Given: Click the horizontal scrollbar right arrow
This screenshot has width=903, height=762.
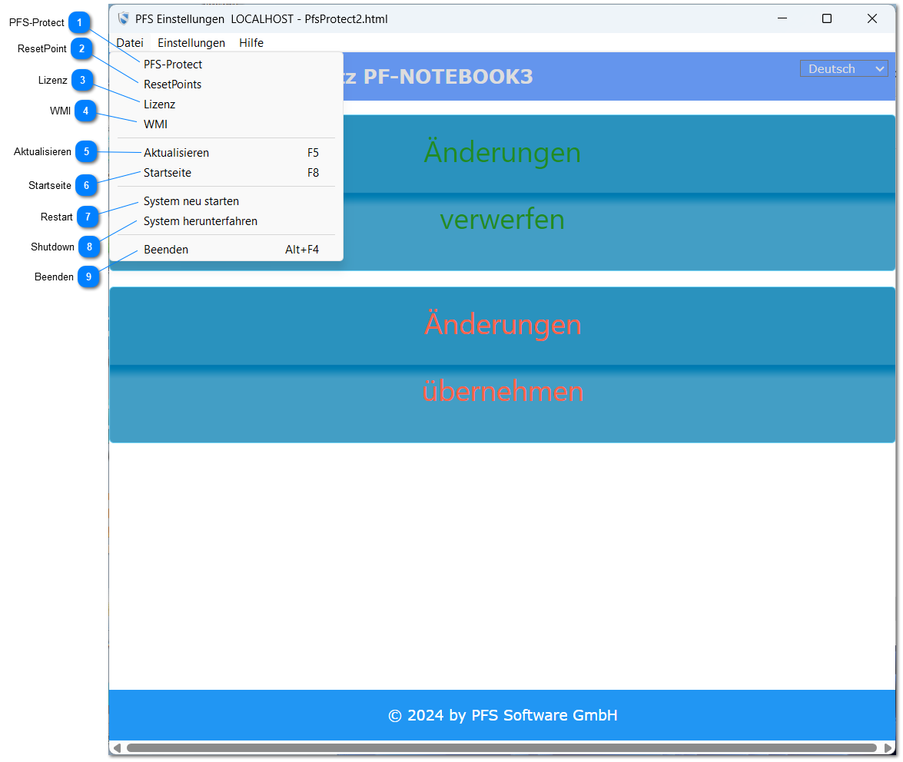Looking at the screenshot, I should click(x=888, y=747).
